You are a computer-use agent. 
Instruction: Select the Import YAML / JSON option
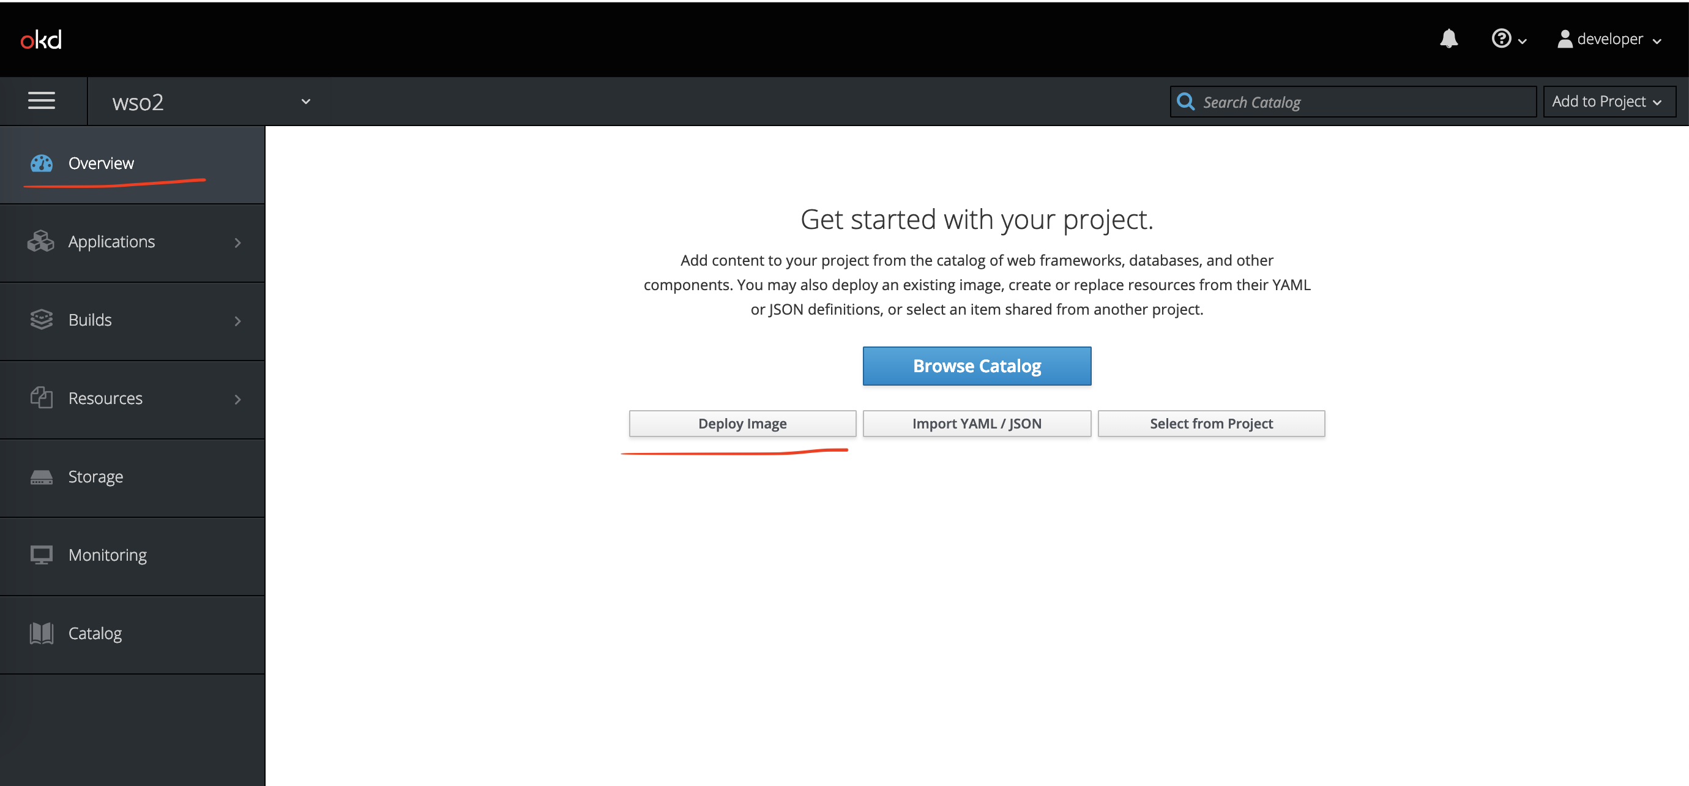point(977,422)
